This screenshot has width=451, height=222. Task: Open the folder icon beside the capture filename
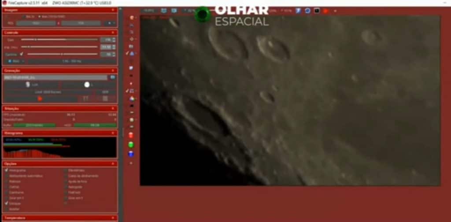tap(113, 78)
